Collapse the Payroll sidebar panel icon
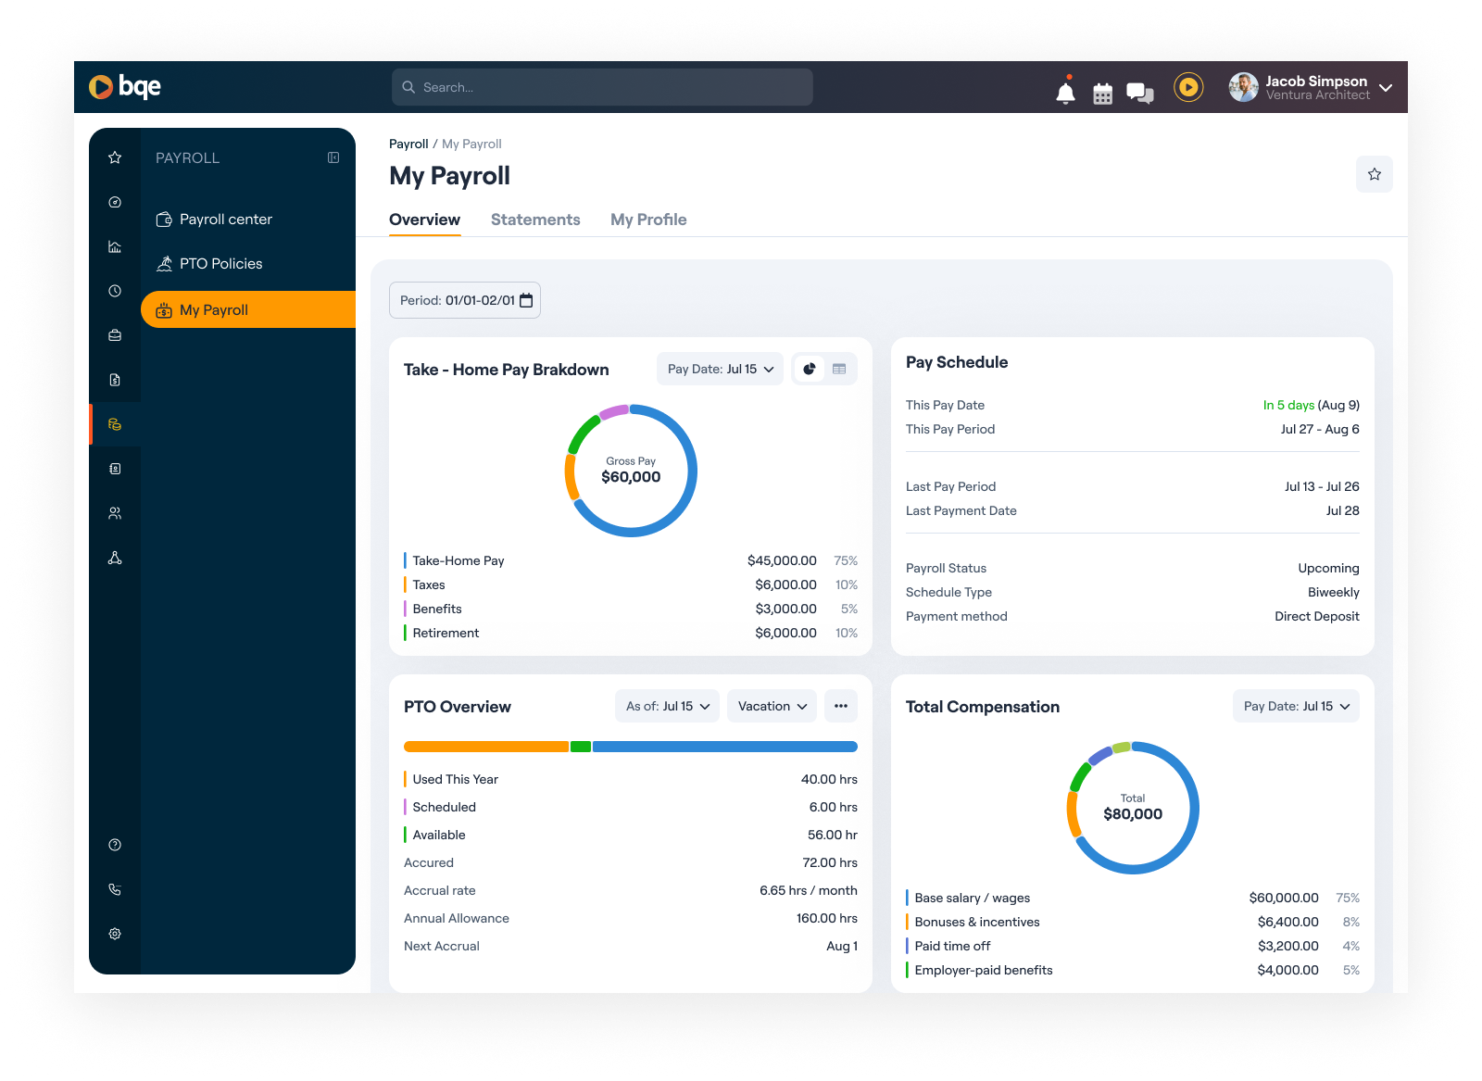The width and height of the screenshot is (1482, 1081). coord(333,158)
